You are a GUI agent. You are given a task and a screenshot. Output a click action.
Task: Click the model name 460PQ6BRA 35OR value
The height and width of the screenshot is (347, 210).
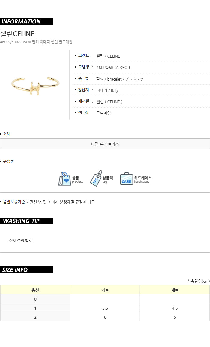113,68
